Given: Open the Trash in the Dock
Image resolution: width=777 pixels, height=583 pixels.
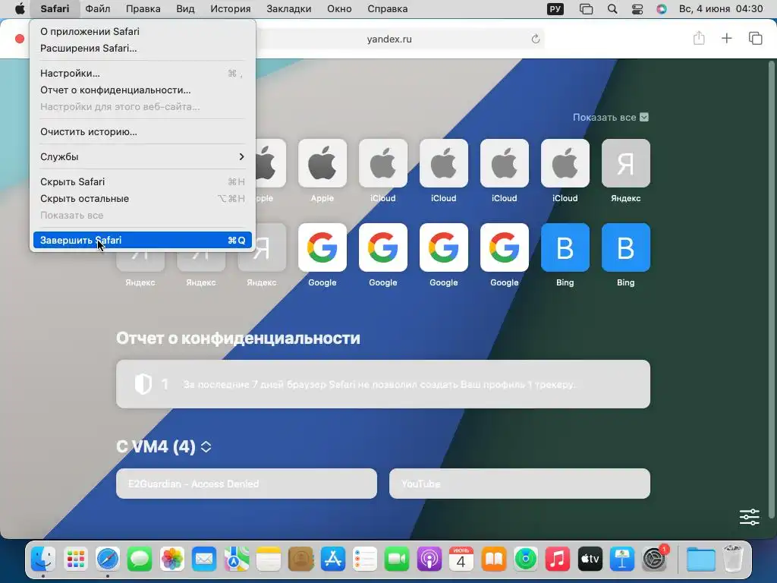Looking at the screenshot, I should (x=733, y=559).
